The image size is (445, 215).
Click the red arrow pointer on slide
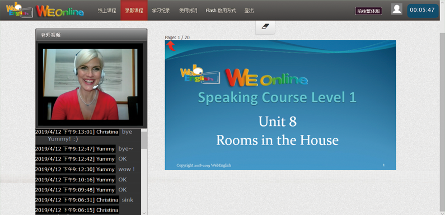coord(171,46)
